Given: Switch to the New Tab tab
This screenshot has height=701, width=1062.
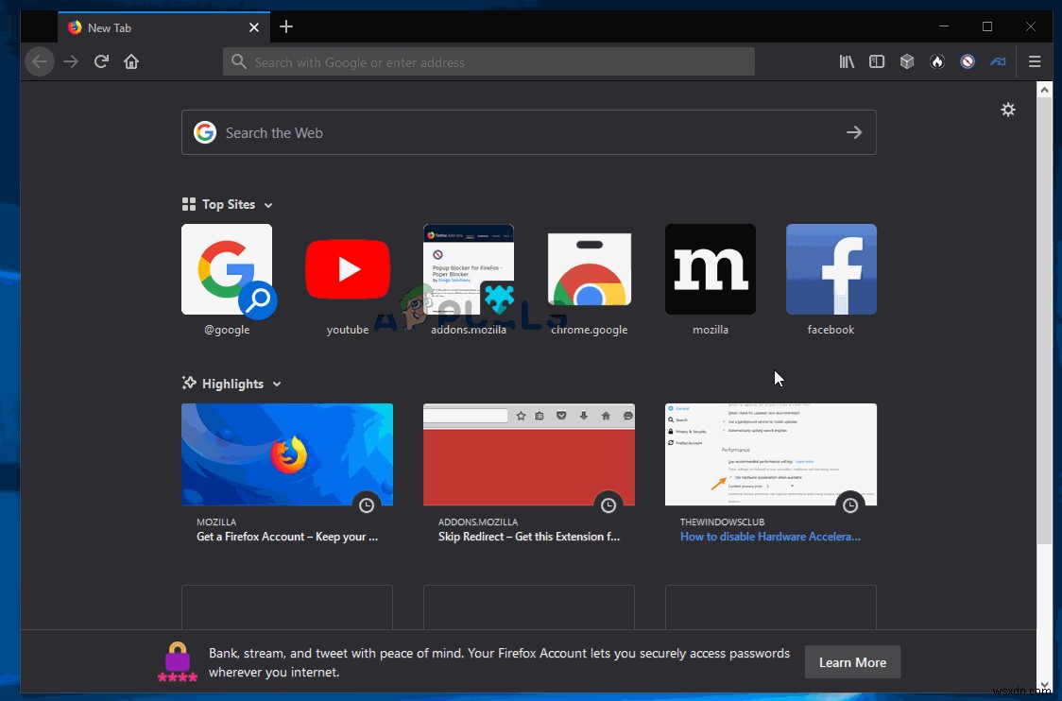Looking at the screenshot, I should [151, 27].
